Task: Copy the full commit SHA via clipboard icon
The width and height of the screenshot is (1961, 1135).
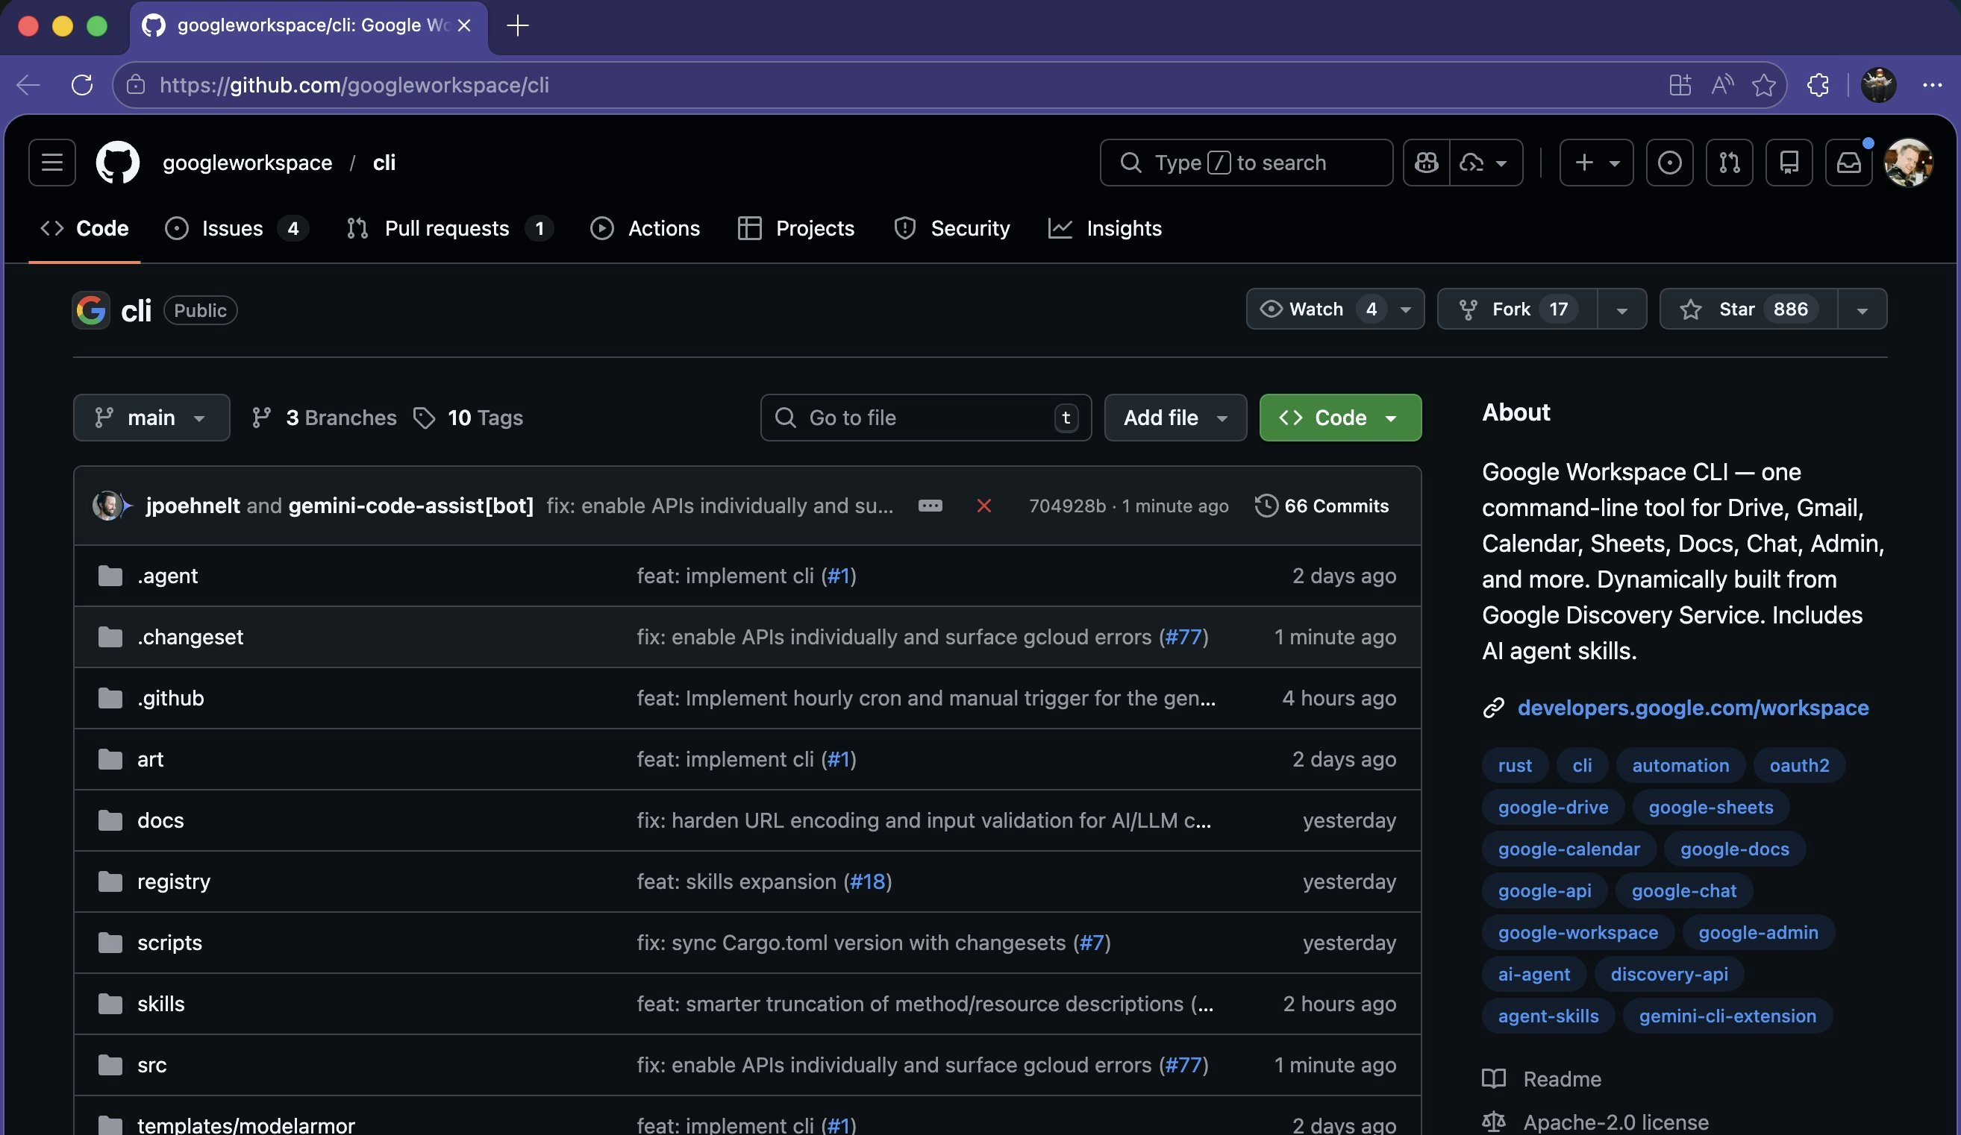Action: tap(931, 506)
